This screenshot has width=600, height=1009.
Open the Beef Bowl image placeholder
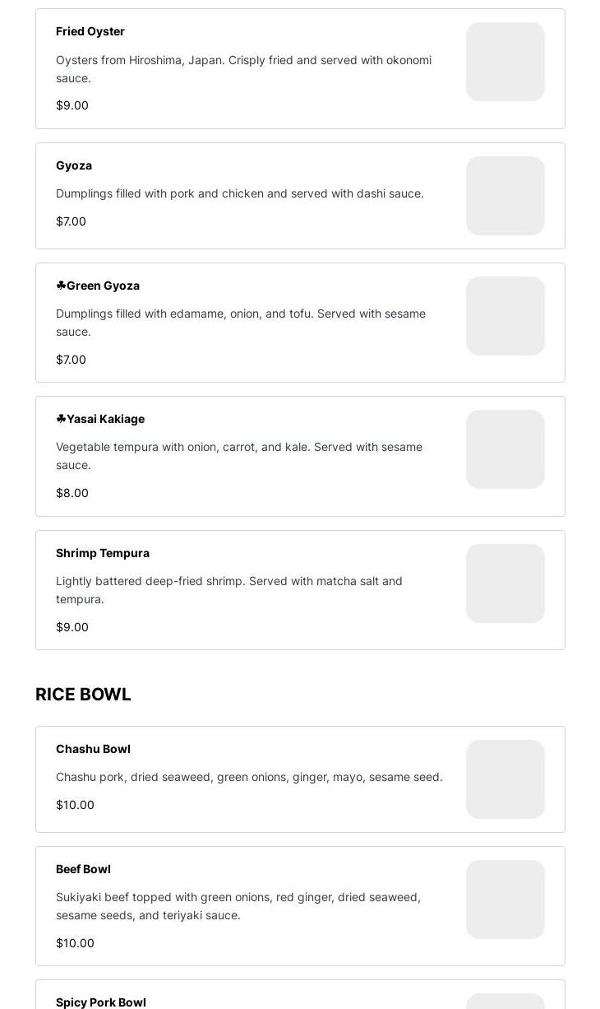505,900
